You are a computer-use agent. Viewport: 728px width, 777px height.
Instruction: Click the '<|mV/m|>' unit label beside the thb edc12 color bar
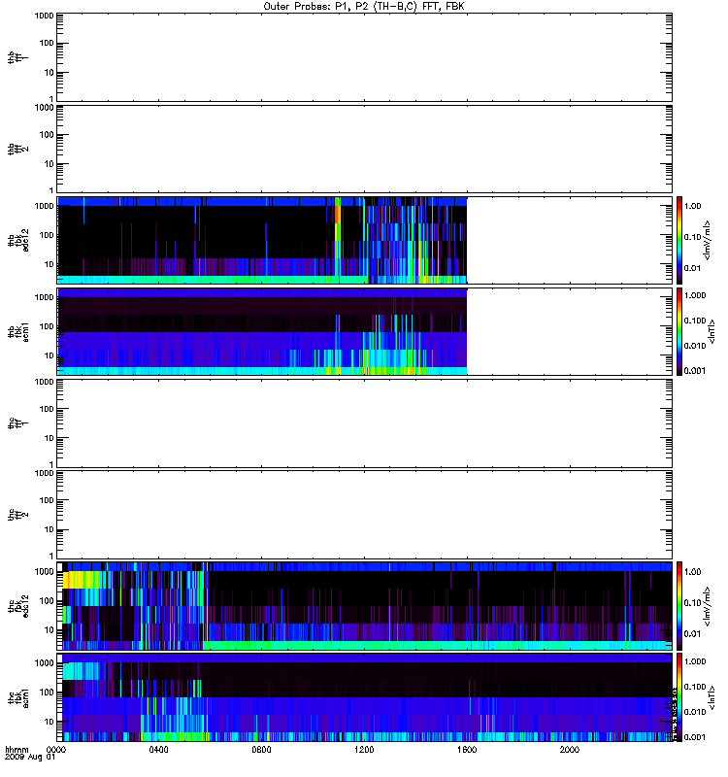708,240
